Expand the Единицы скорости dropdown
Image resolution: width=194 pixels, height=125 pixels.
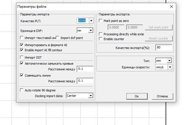click(170, 67)
